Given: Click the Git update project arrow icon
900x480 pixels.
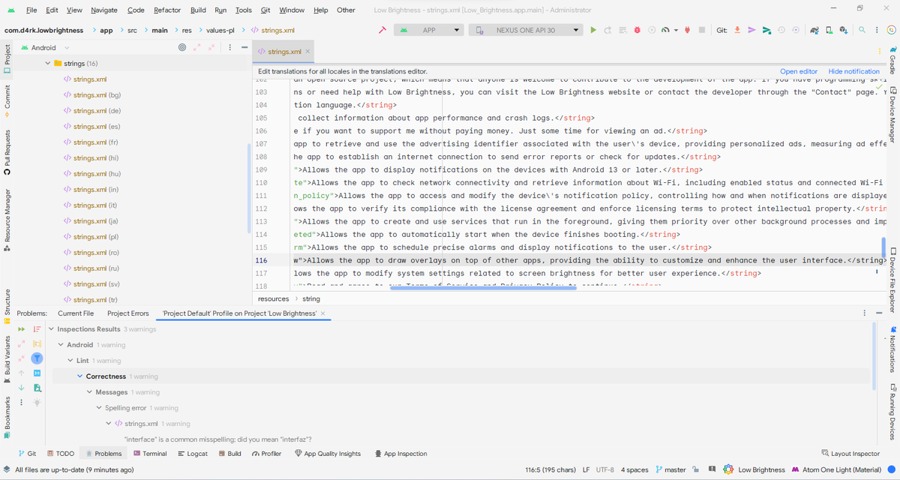Looking at the screenshot, I should tap(737, 30).
